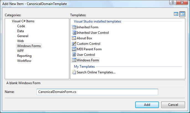190x113 pixels.
Task: Switch to small icons view
Action: click(x=182, y=14)
